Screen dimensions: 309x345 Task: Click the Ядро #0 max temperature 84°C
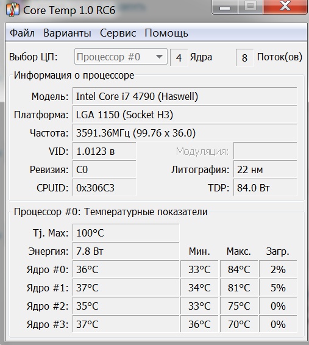point(239,269)
